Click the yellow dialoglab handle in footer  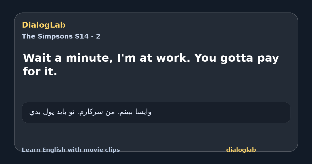pyautogui.click(x=241, y=150)
